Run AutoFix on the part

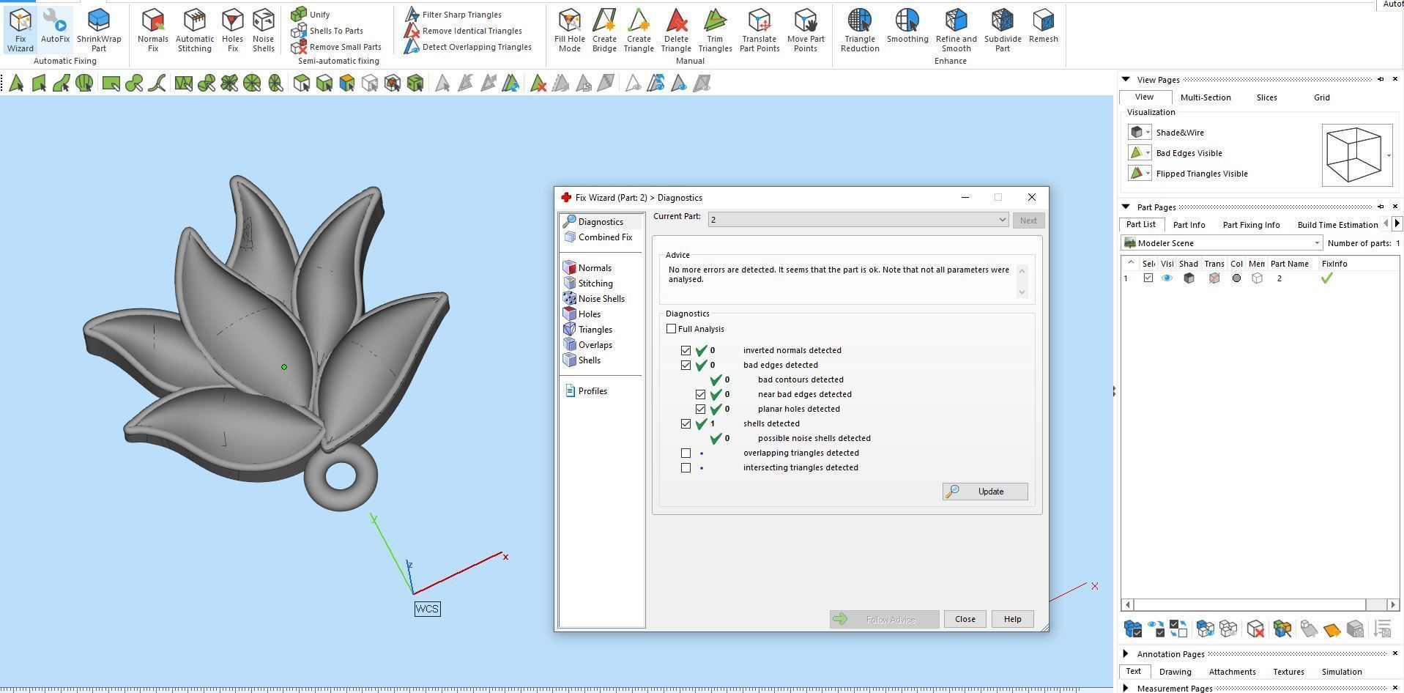(x=55, y=27)
